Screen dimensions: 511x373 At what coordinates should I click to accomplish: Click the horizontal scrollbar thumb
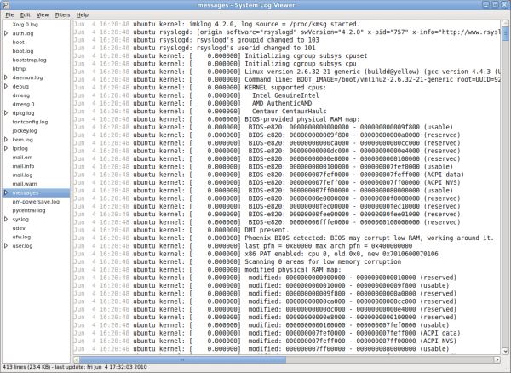point(182,359)
